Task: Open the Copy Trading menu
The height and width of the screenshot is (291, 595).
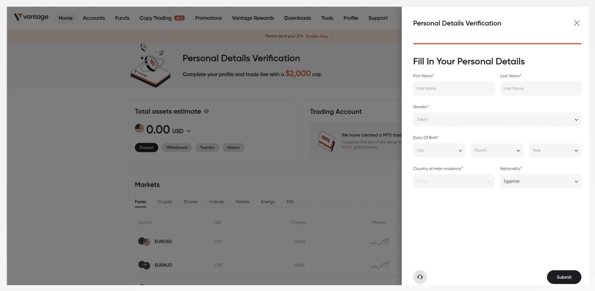Action: pyautogui.click(x=162, y=18)
